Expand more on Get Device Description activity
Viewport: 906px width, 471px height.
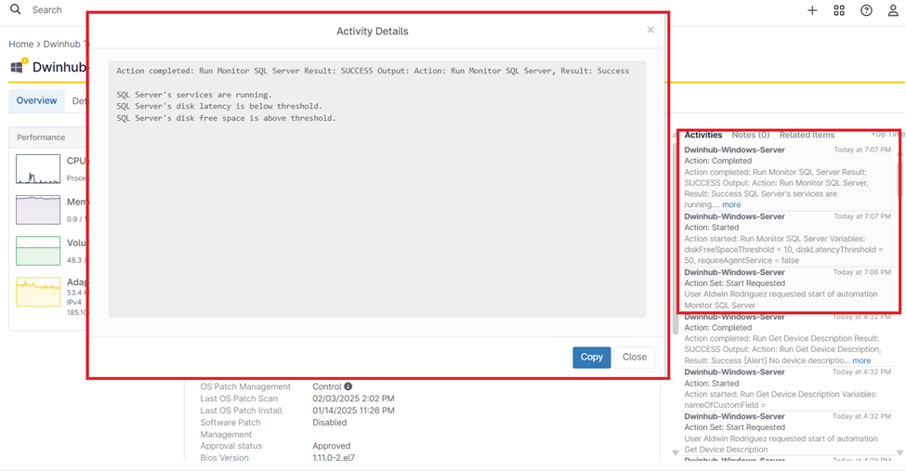(860, 360)
